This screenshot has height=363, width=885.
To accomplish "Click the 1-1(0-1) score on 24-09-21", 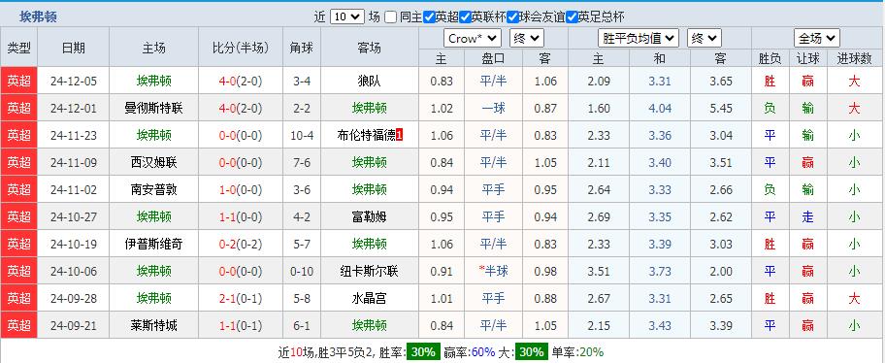I will point(241,325).
